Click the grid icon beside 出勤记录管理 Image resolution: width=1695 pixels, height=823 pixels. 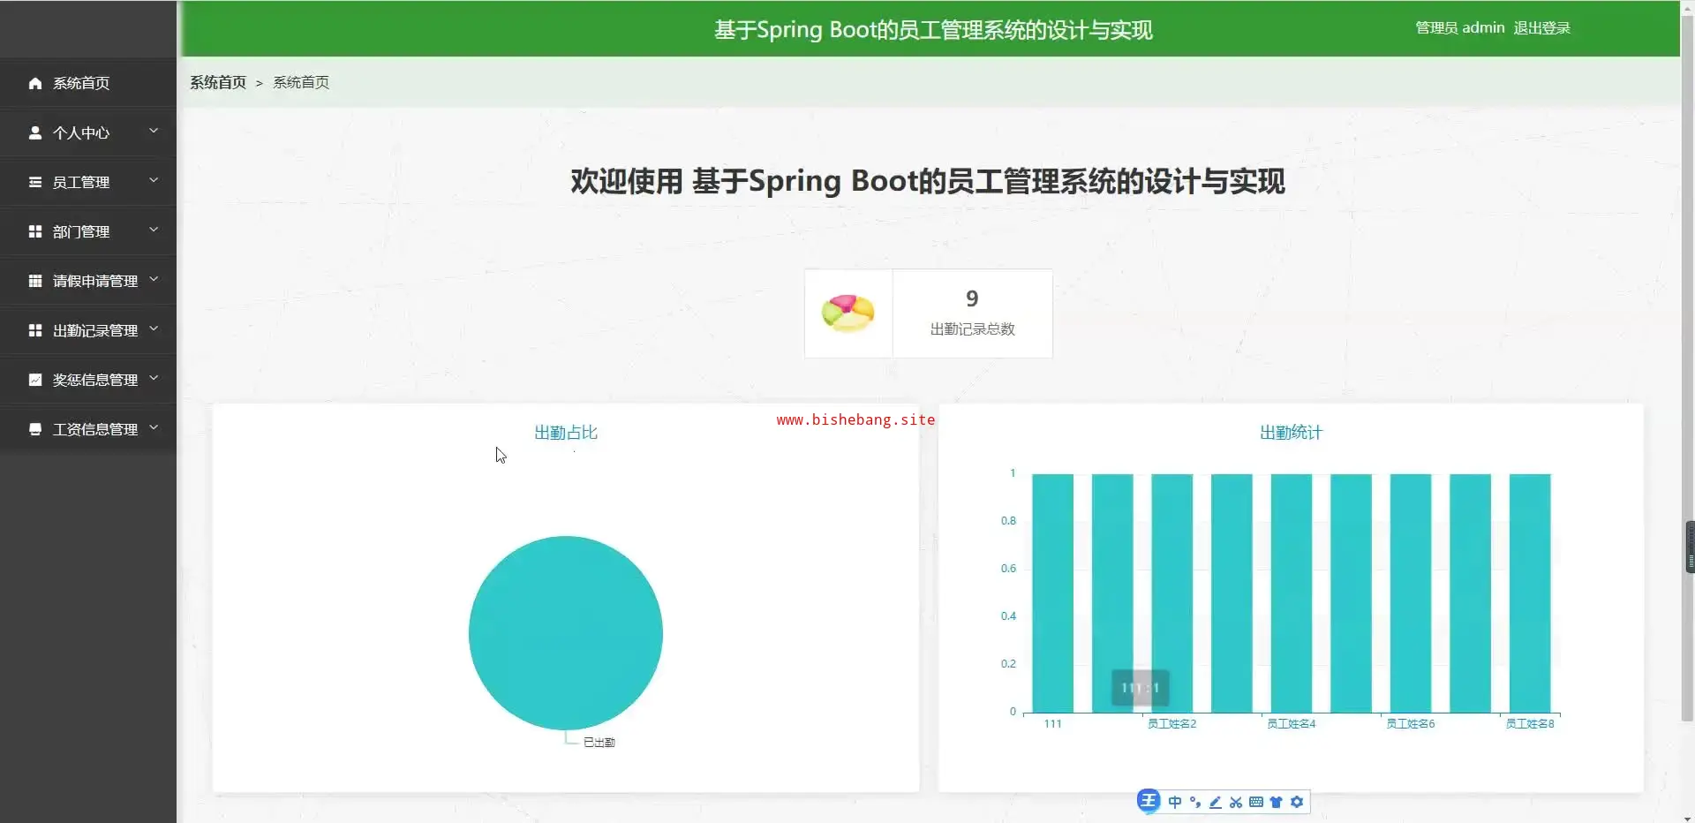click(35, 330)
